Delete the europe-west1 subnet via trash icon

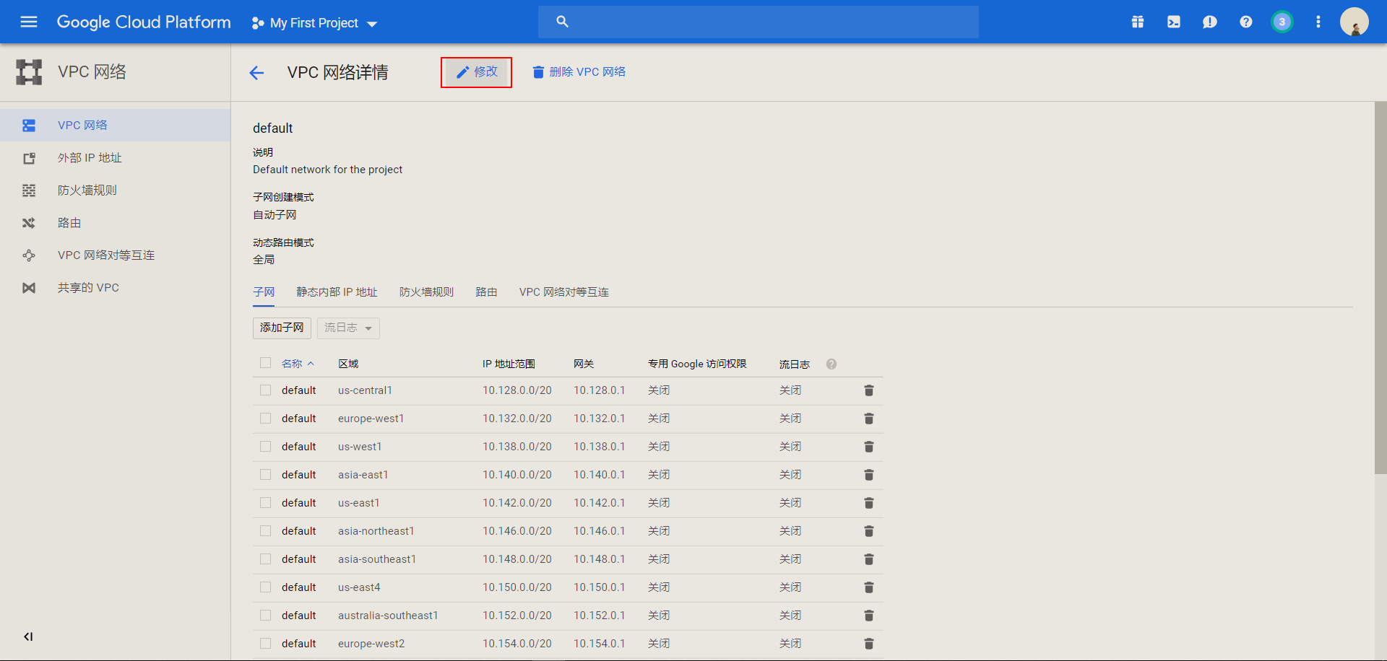(x=869, y=419)
